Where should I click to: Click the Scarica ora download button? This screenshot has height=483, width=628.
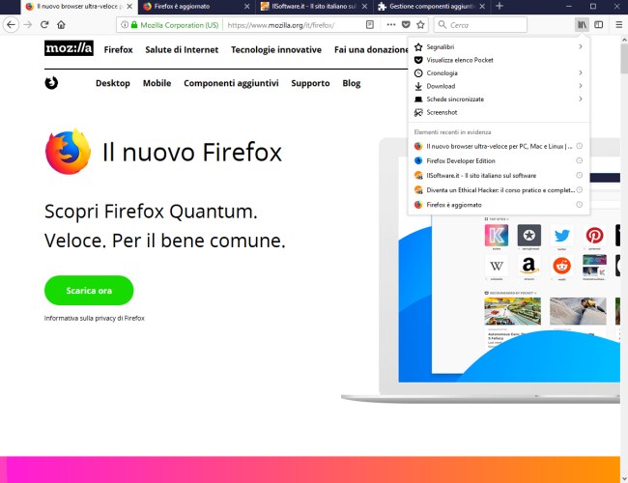(x=89, y=291)
